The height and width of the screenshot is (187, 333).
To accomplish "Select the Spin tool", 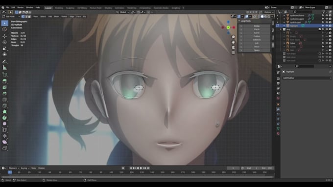I will [5, 118].
